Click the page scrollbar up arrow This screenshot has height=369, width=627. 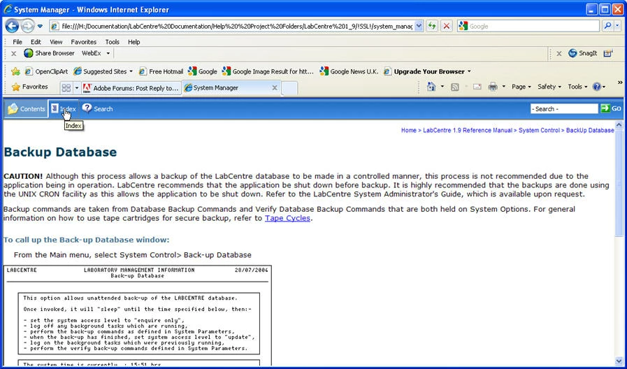pos(619,125)
